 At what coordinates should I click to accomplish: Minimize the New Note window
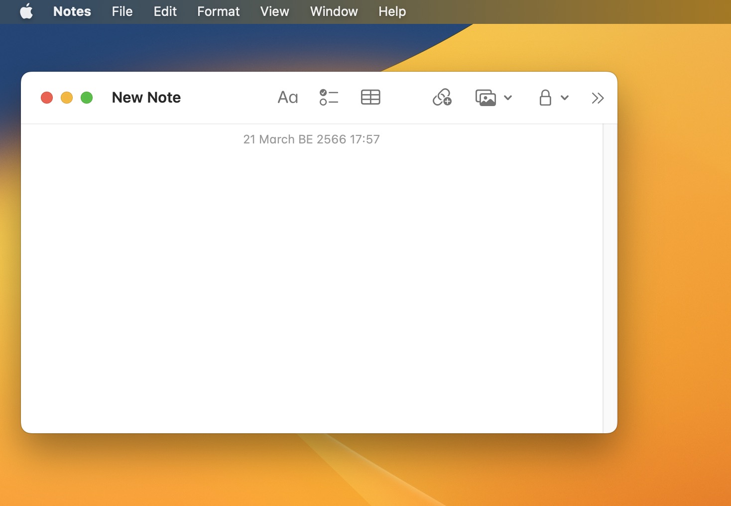tap(67, 98)
